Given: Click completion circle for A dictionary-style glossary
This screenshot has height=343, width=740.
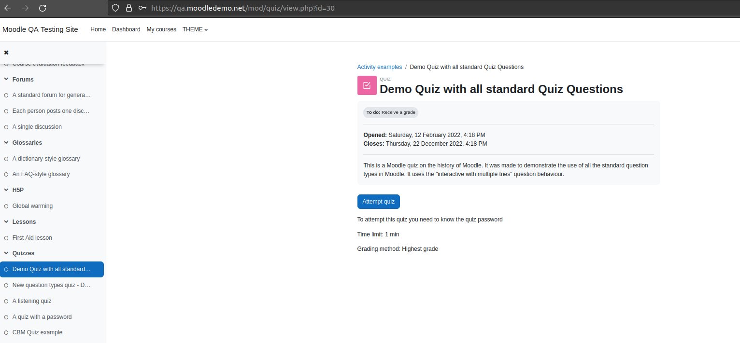Looking at the screenshot, I should (x=6, y=159).
